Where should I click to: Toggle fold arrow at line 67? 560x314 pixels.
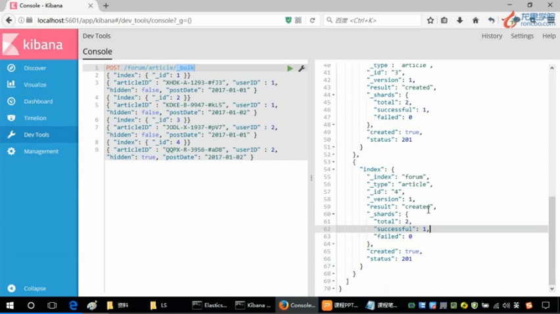pos(334,266)
